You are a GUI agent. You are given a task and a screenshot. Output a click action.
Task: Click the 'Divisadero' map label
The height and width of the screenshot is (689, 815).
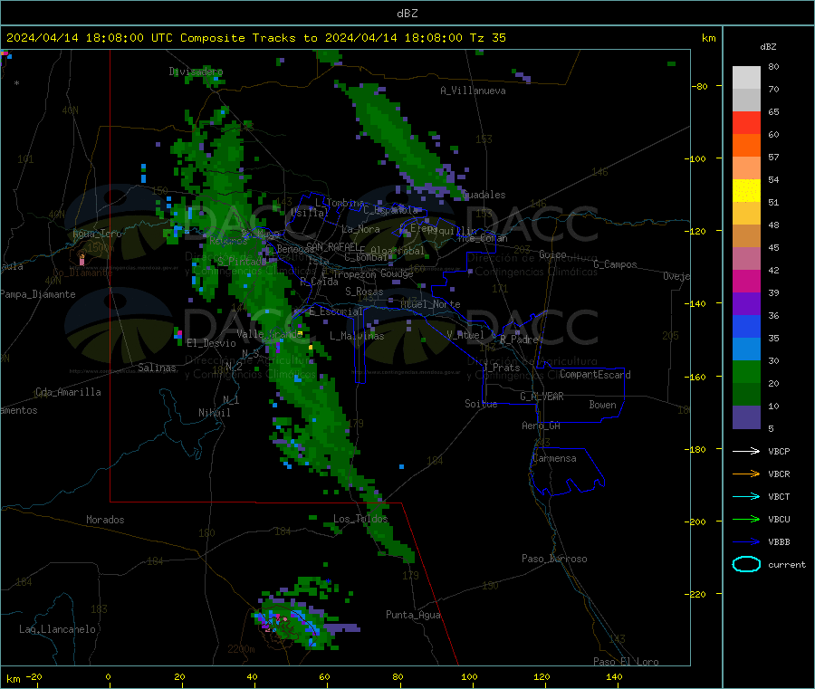tap(196, 72)
